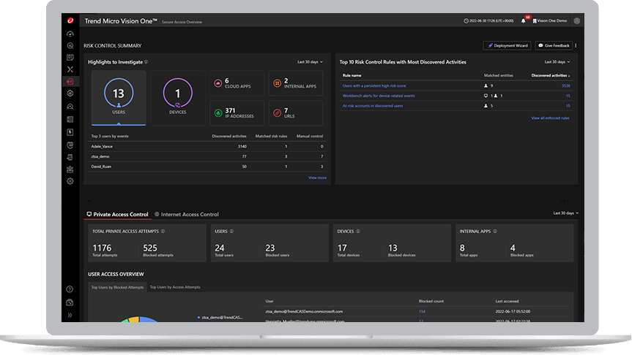This screenshot has height=355, width=632.
Task: Click the clock date-time indicator in header
Action: click(488, 21)
